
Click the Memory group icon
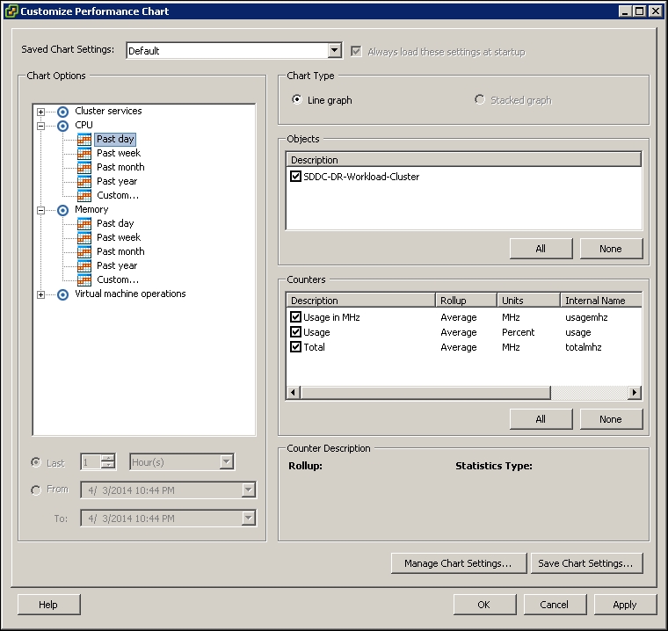point(62,210)
